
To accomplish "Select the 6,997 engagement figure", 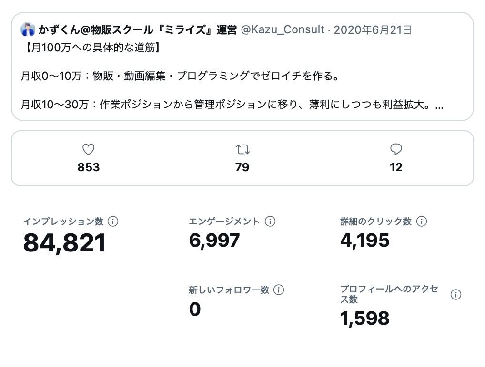I will tap(214, 241).
